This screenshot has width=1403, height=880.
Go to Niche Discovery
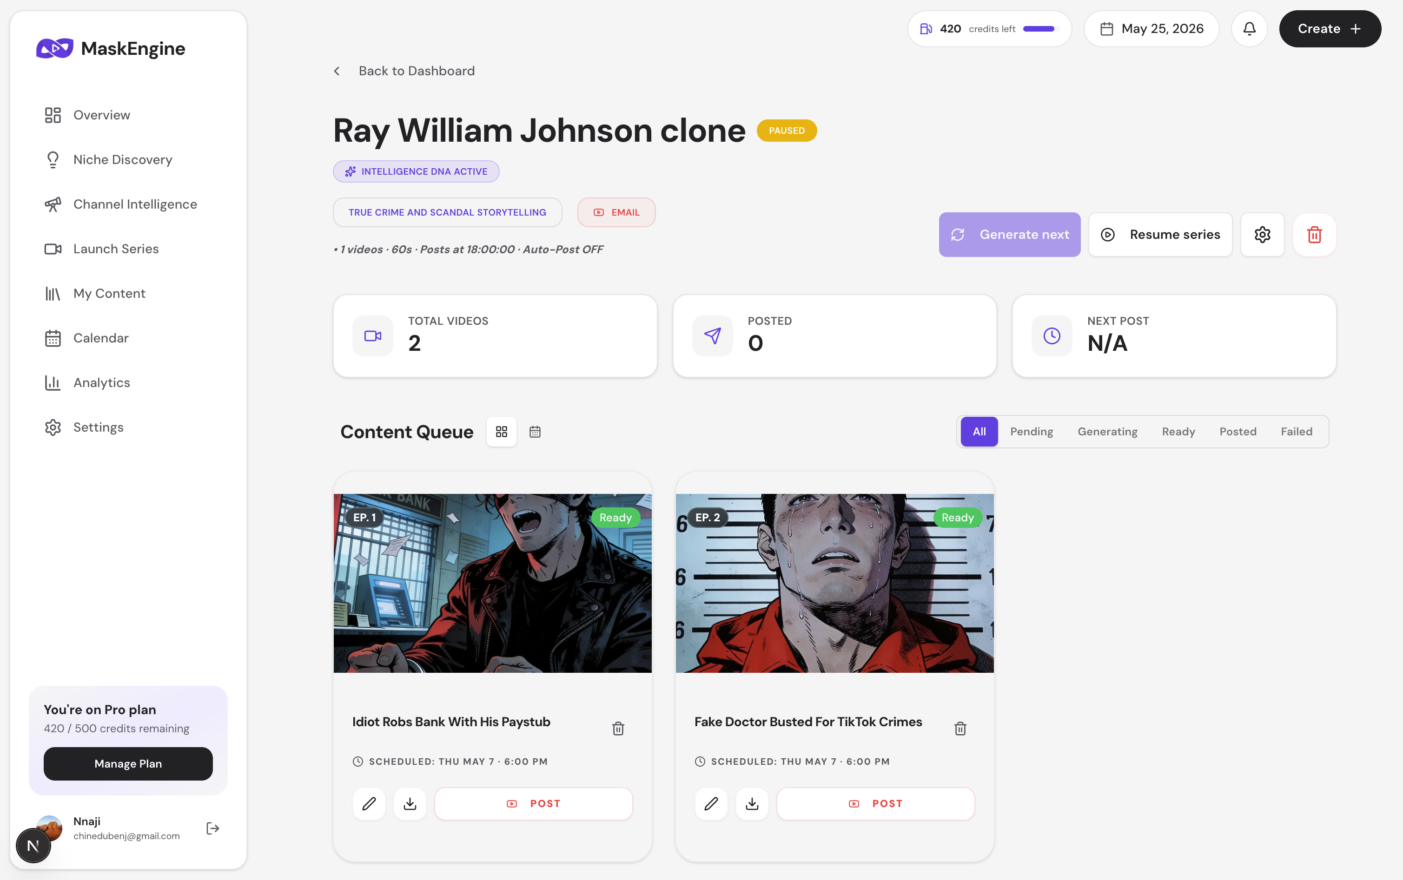point(128,159)
